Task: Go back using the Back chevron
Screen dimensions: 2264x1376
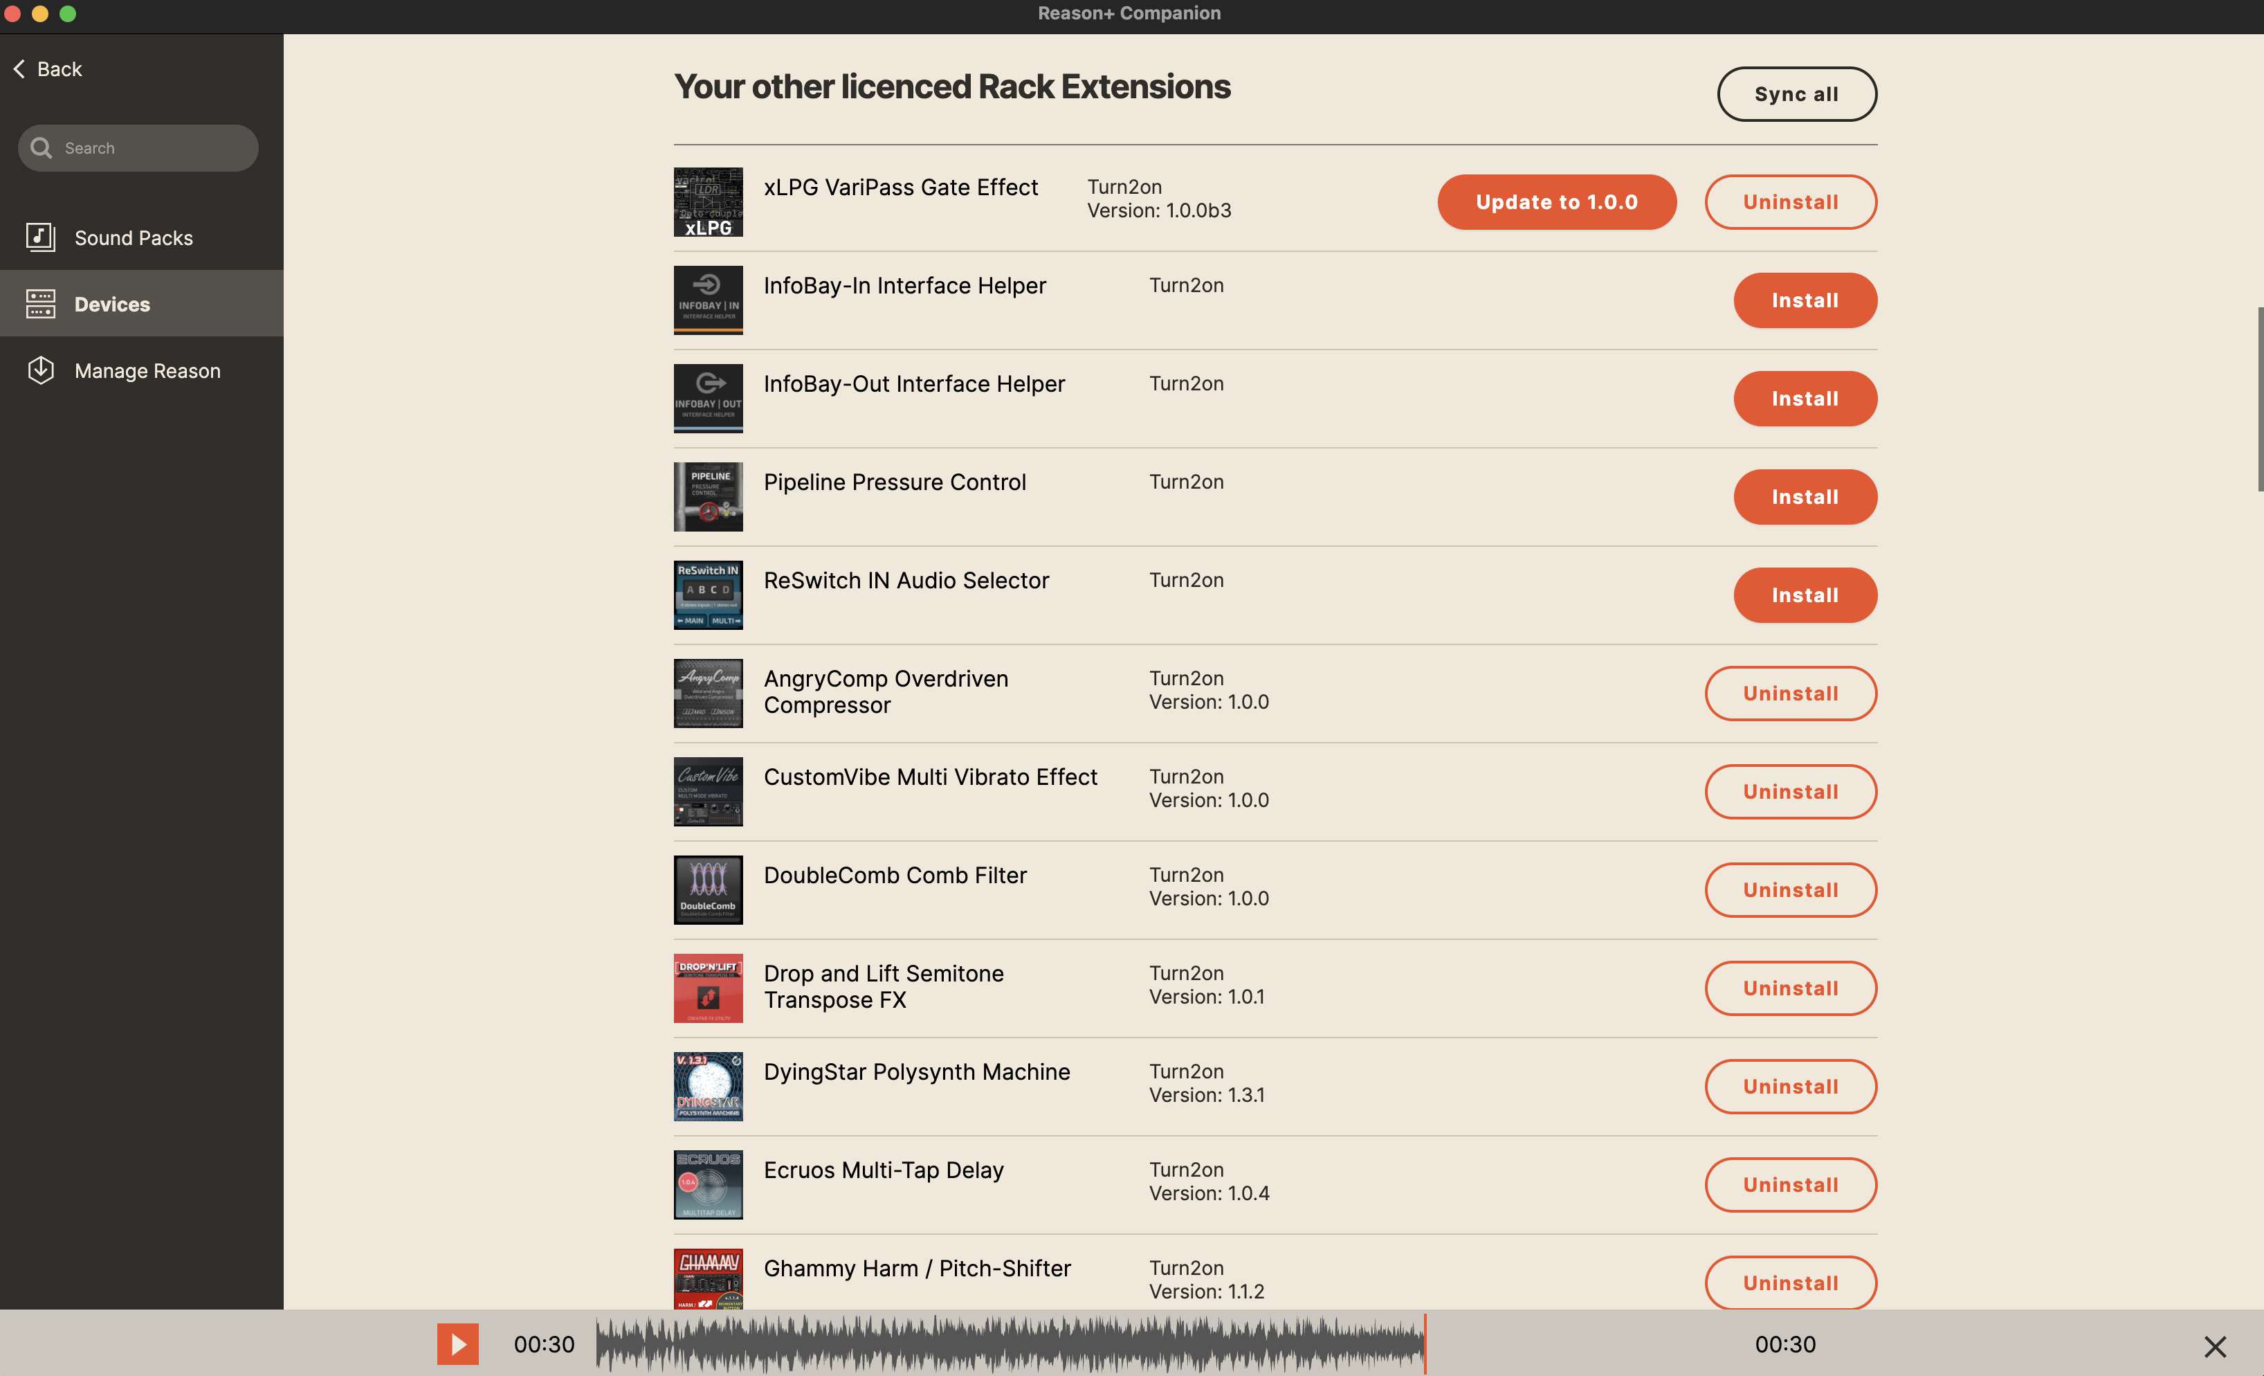Action: [19, 69]
